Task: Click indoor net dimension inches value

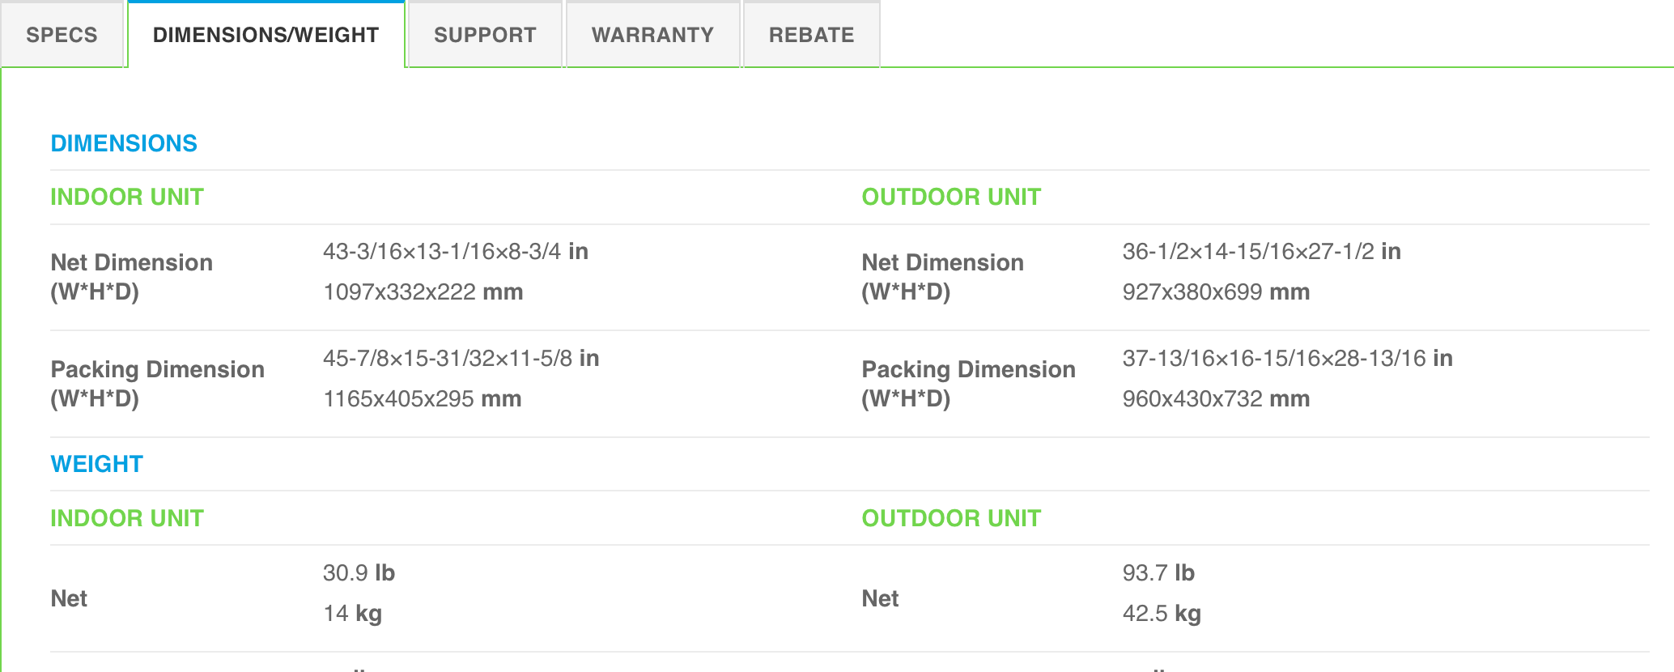Action: coord(455,251)
